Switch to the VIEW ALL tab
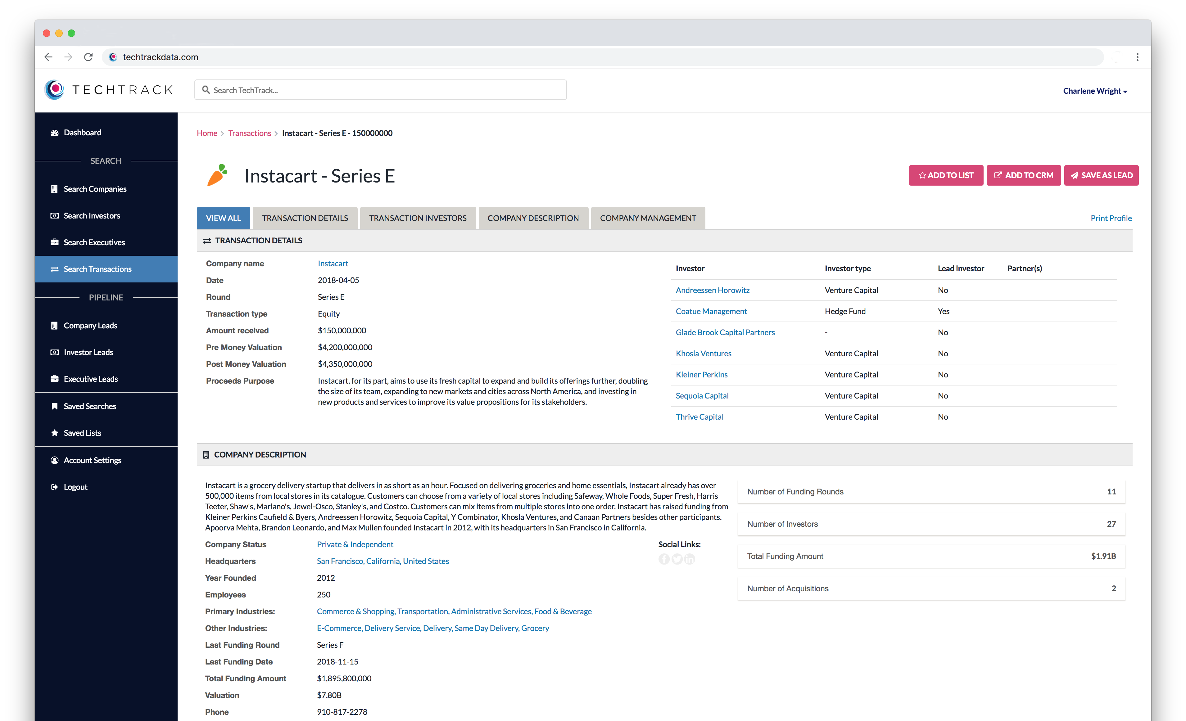The image size is (1186, 721). pyautogui.click(x=223, y=218)
